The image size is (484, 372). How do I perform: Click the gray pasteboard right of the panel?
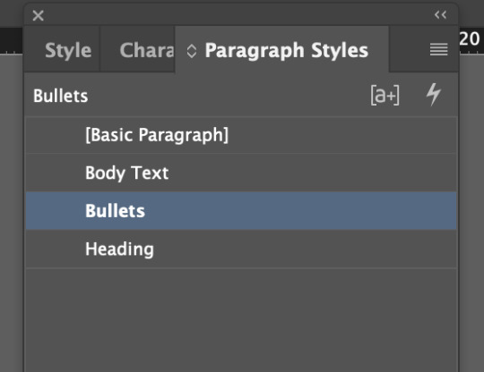471,213
